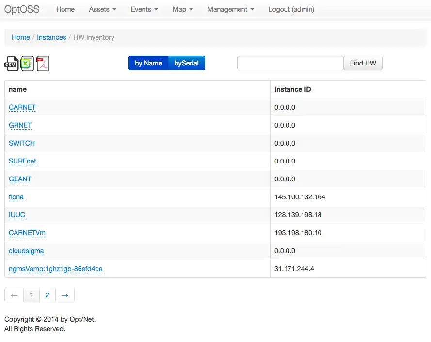Go to Home in navbar
This screenshot has height=342, width=431.
pyautogui.click(x=65, y=9)
